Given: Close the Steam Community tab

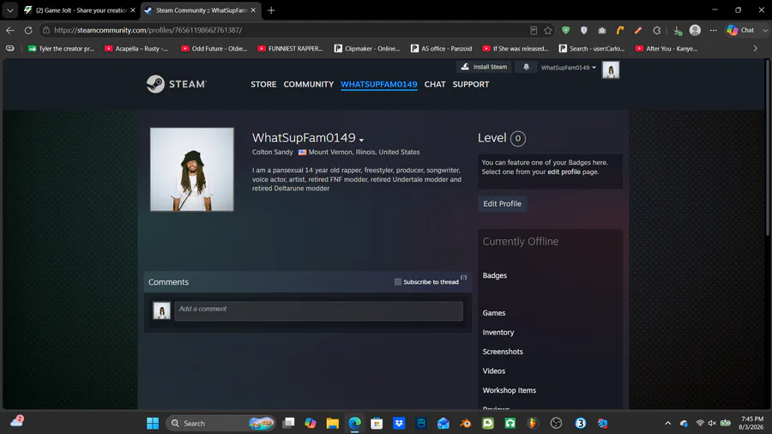Looking at the screenshot, I should (253, 10).
